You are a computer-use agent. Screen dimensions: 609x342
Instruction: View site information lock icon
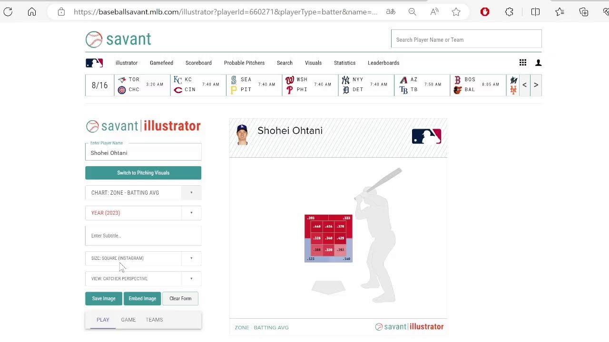(x=61, y=12)
